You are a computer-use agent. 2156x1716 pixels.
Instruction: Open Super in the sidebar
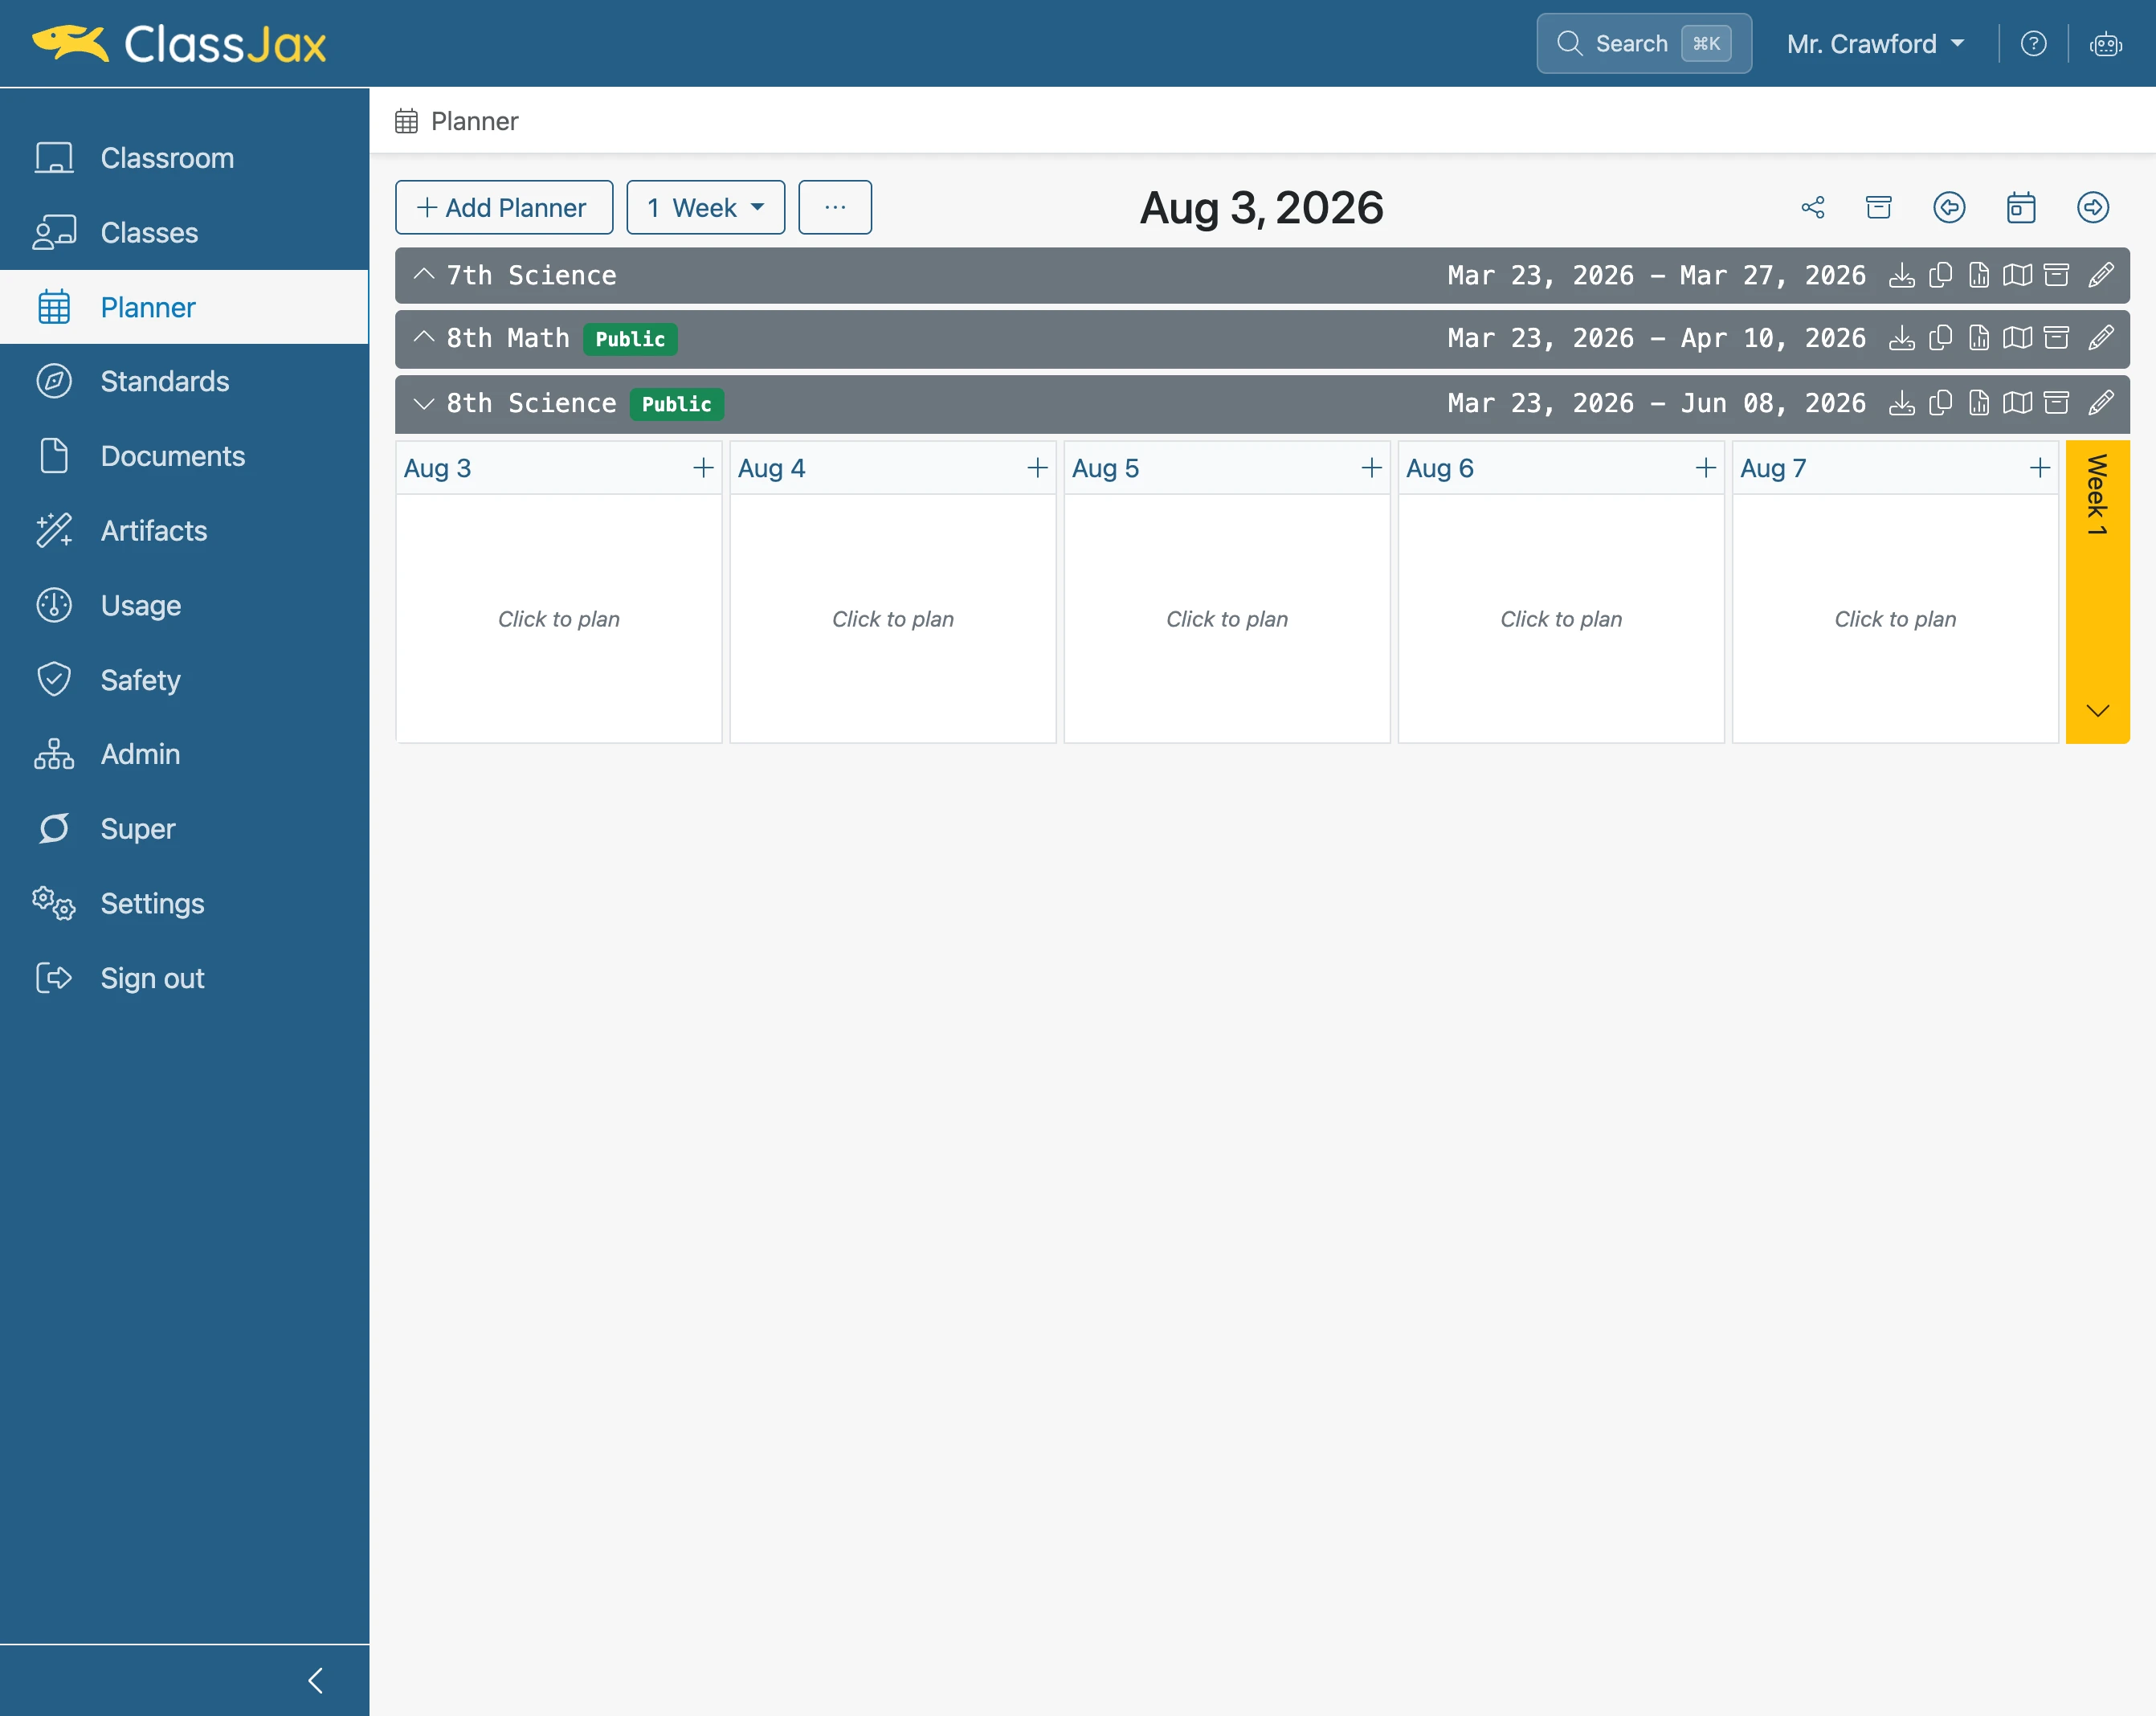[x=185, y=829]
